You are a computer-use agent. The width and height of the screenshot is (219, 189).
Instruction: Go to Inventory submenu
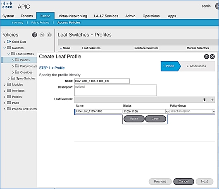17,22
